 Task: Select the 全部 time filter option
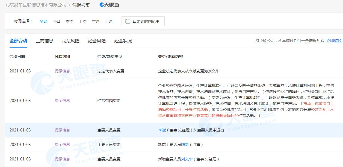click(43, 21)
